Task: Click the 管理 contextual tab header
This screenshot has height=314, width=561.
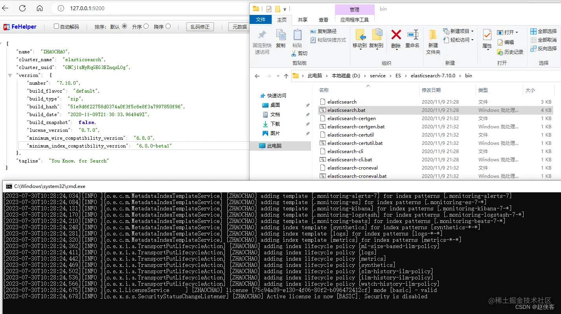Action: coord(355,9)
